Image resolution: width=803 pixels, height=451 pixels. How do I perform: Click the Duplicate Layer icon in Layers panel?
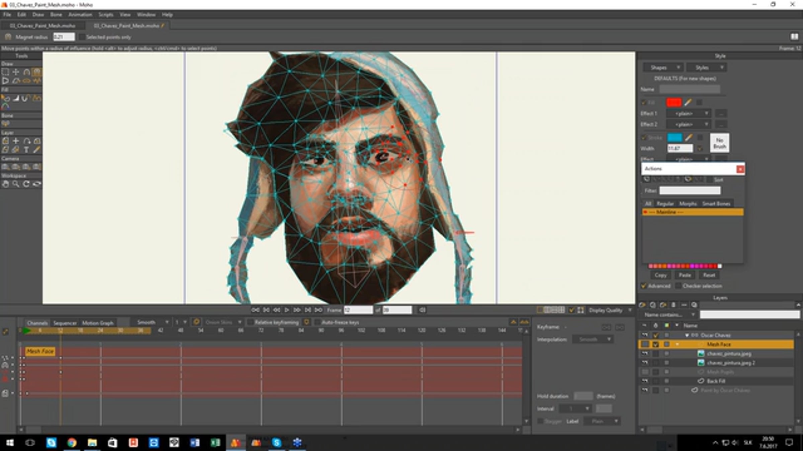(652, 305)
